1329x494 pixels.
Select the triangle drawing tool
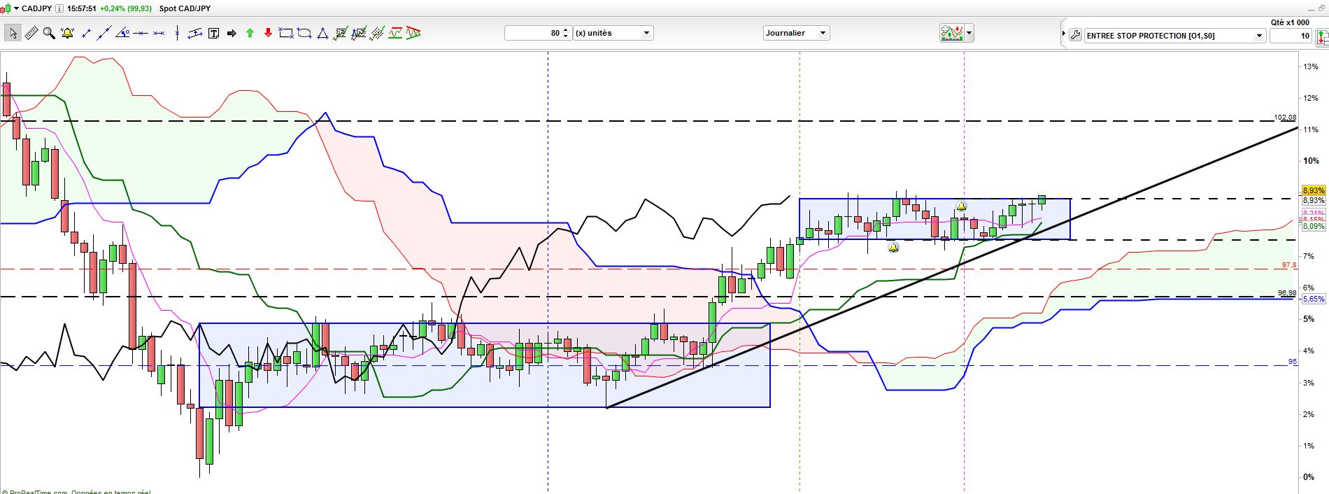tap(322, 33)
